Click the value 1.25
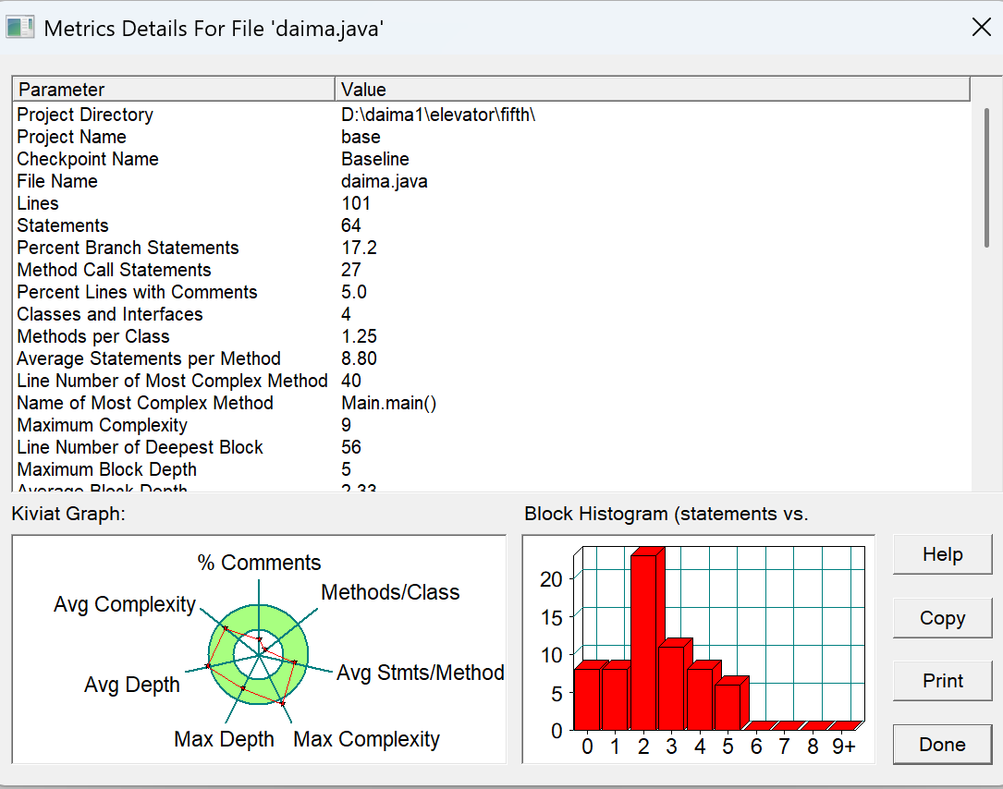Image resolution: width=1003 pixels, height=789 pixels. coord(359,336)
